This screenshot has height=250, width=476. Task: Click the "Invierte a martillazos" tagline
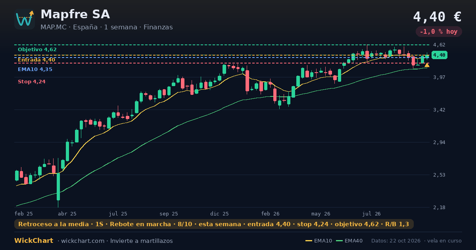coord(142,241)
